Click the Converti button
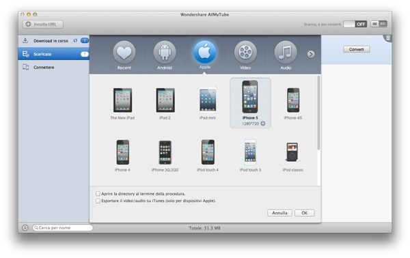The height and width of the screenshot is (258, 410). [357, 49]
